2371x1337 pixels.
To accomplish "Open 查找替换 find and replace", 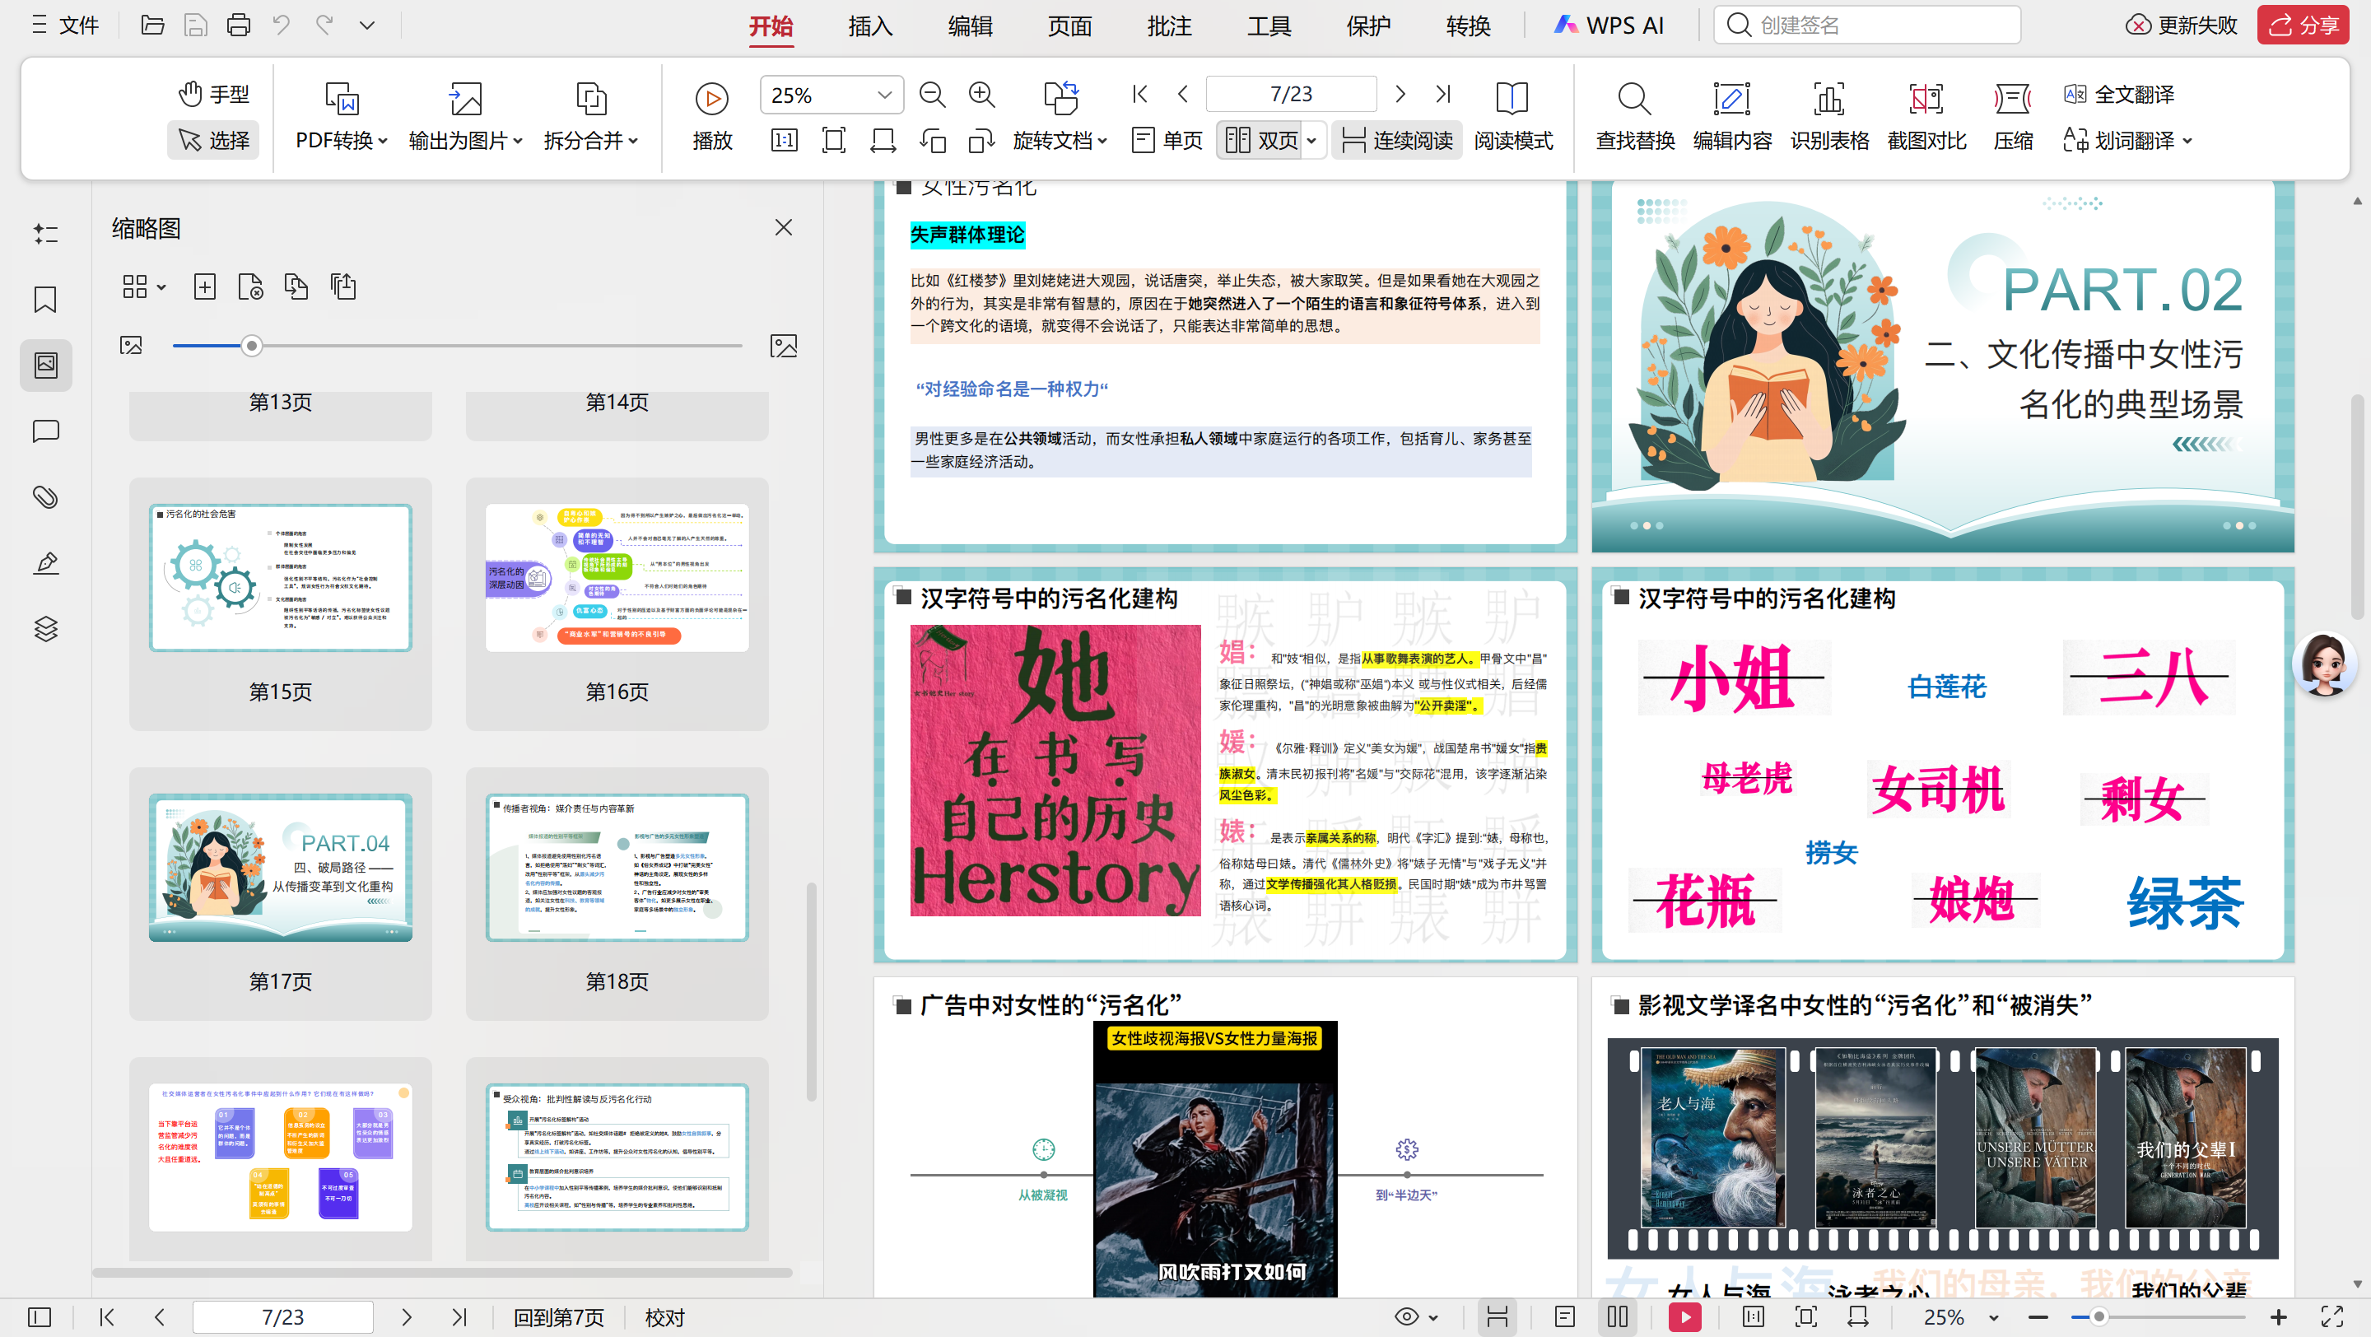I will tap(1633, 115).
